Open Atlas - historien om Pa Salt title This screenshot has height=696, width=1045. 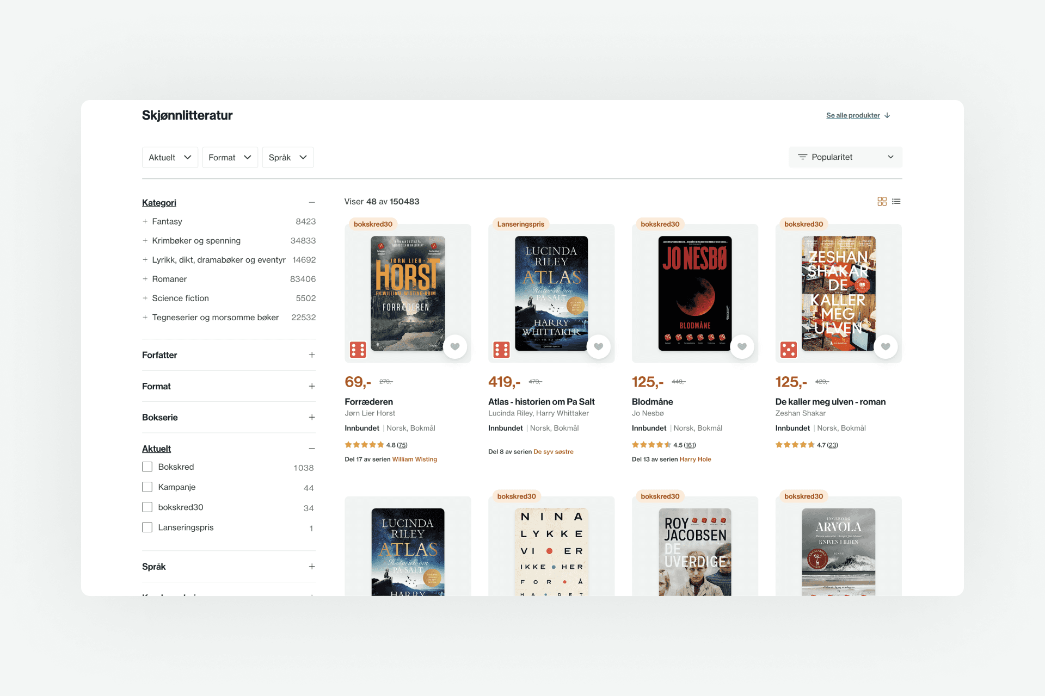click(x=541, y=402)
